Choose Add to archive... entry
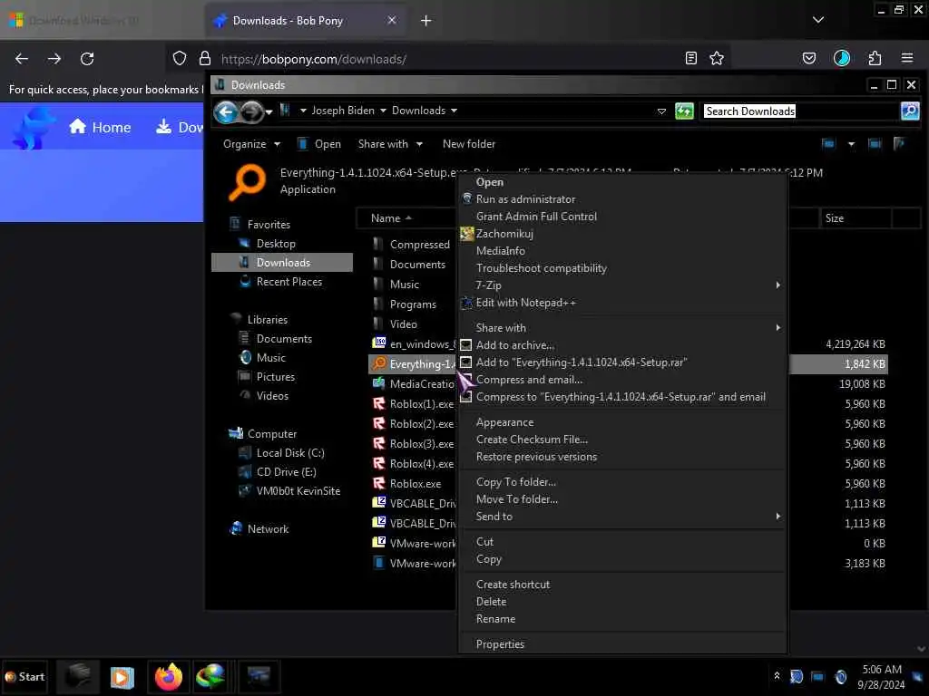Viewport: 929px width, 696px height. coord(515,345)
